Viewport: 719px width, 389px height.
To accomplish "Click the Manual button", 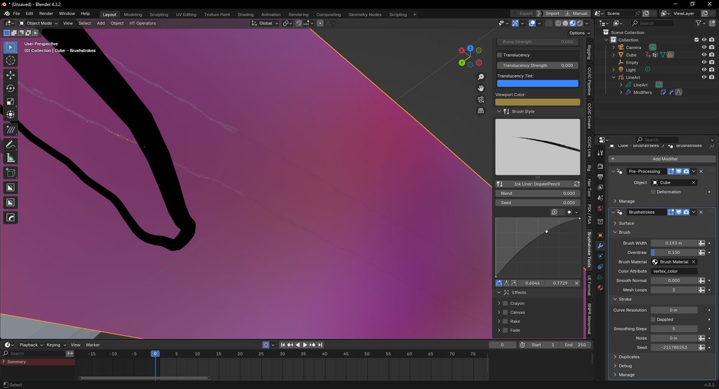I will 576,13.
